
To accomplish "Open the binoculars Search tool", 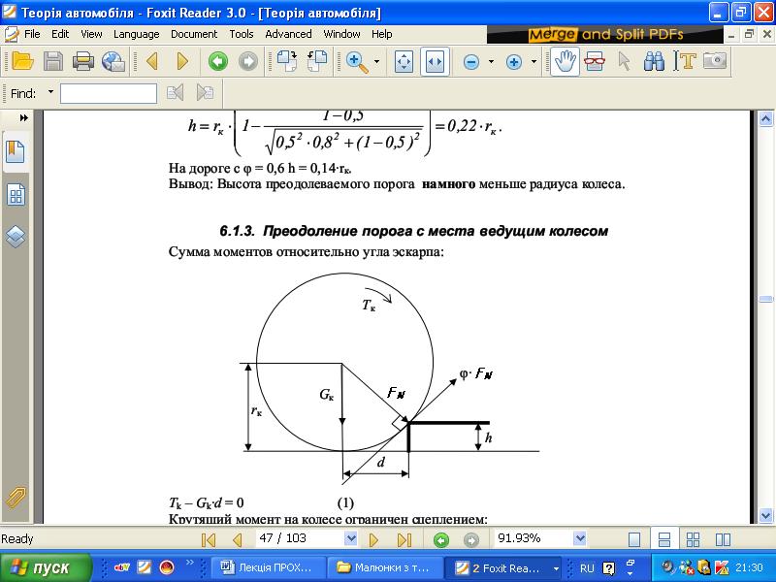I will (x=654, y=61).
